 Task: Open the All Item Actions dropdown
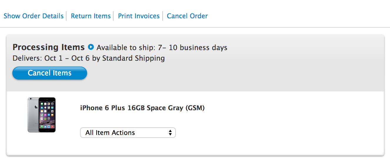coord(128,133)
